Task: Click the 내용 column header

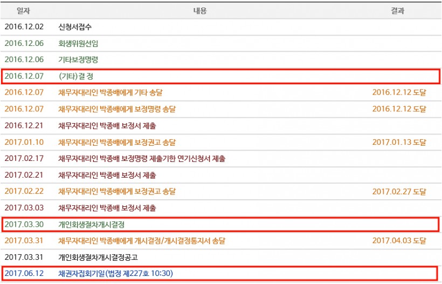Action: (200, 11)
